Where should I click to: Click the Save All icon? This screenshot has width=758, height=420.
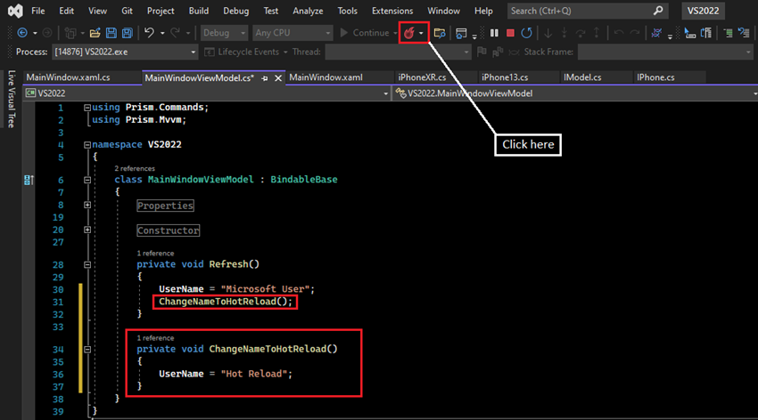tap(128, 33)
